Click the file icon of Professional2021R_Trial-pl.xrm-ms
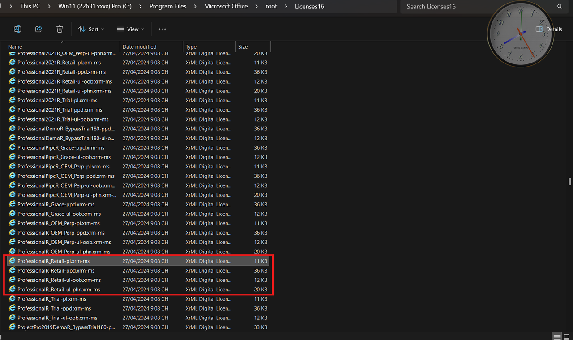 click(12, 100)
